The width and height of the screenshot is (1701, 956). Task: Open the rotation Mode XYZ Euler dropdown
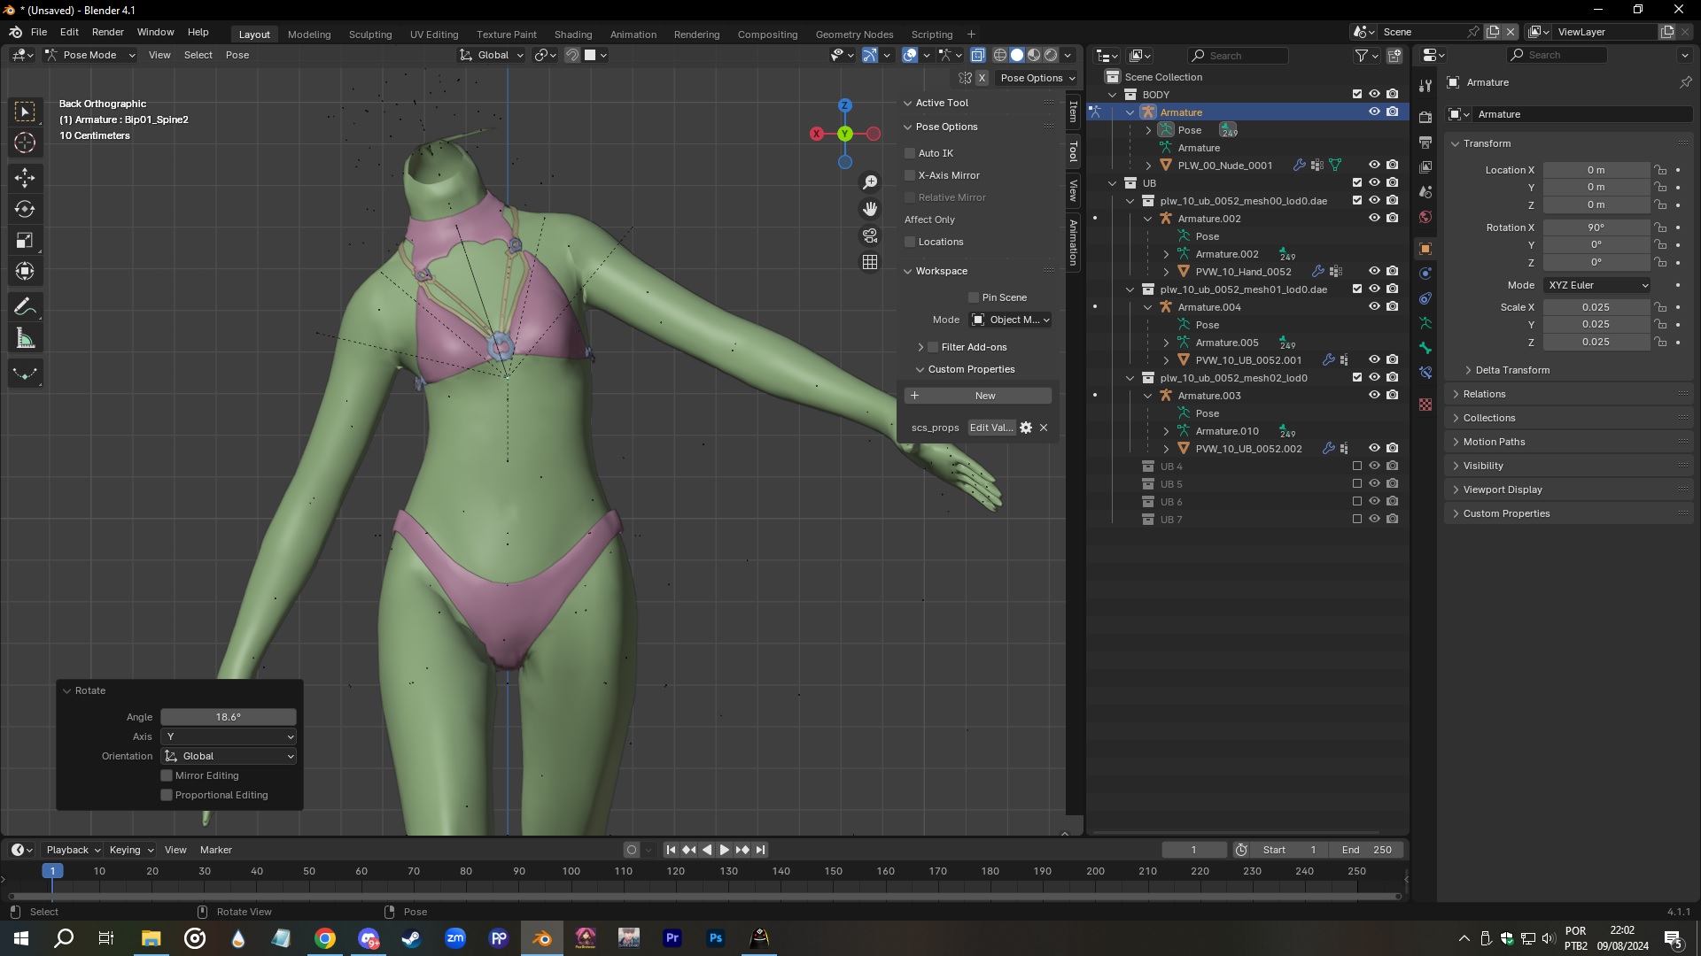[1597, 285]
